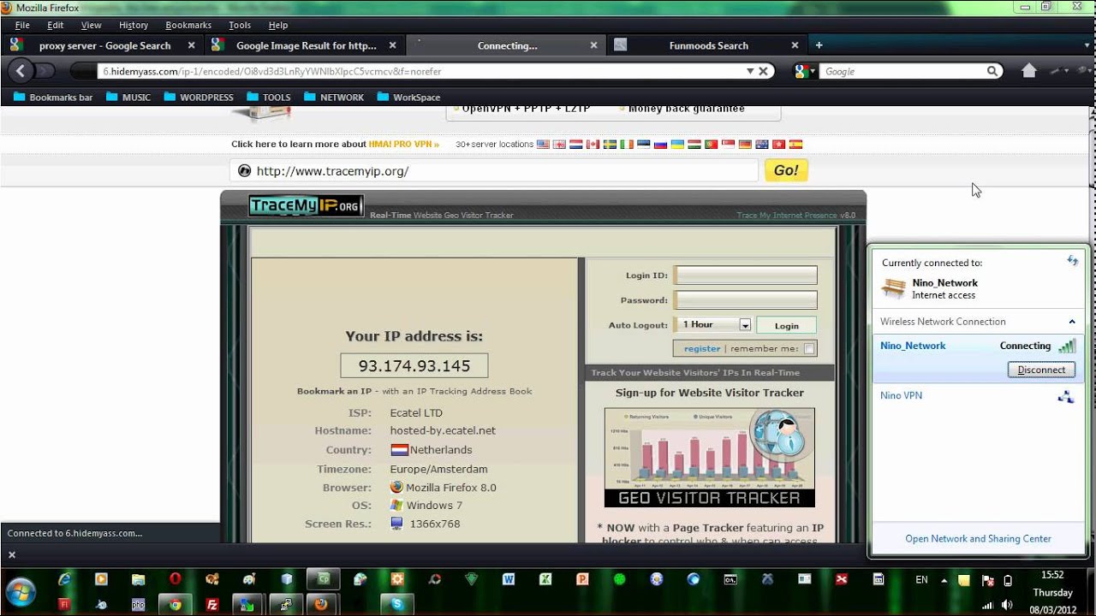Open the NETWORK bookmarks folder
The height and width of the screenshot is (616, 1096).
tap(334, 97)
